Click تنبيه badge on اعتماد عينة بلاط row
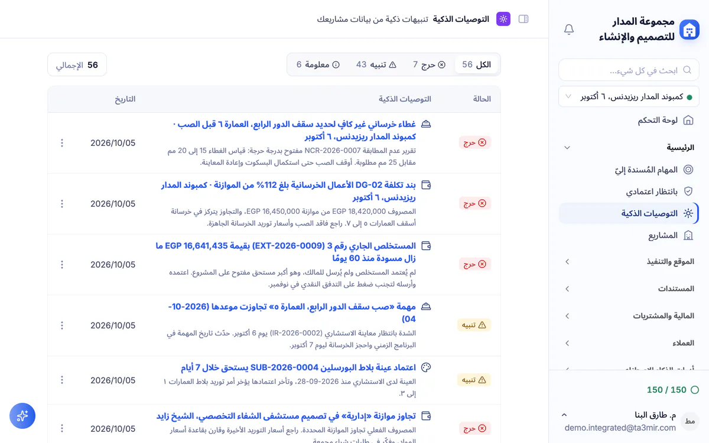 pos(474,380)
